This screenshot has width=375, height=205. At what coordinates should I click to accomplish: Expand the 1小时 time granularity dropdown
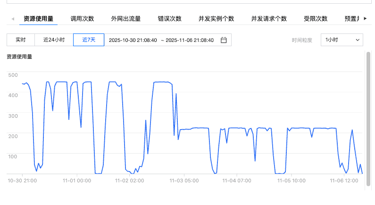click(342, 40)
